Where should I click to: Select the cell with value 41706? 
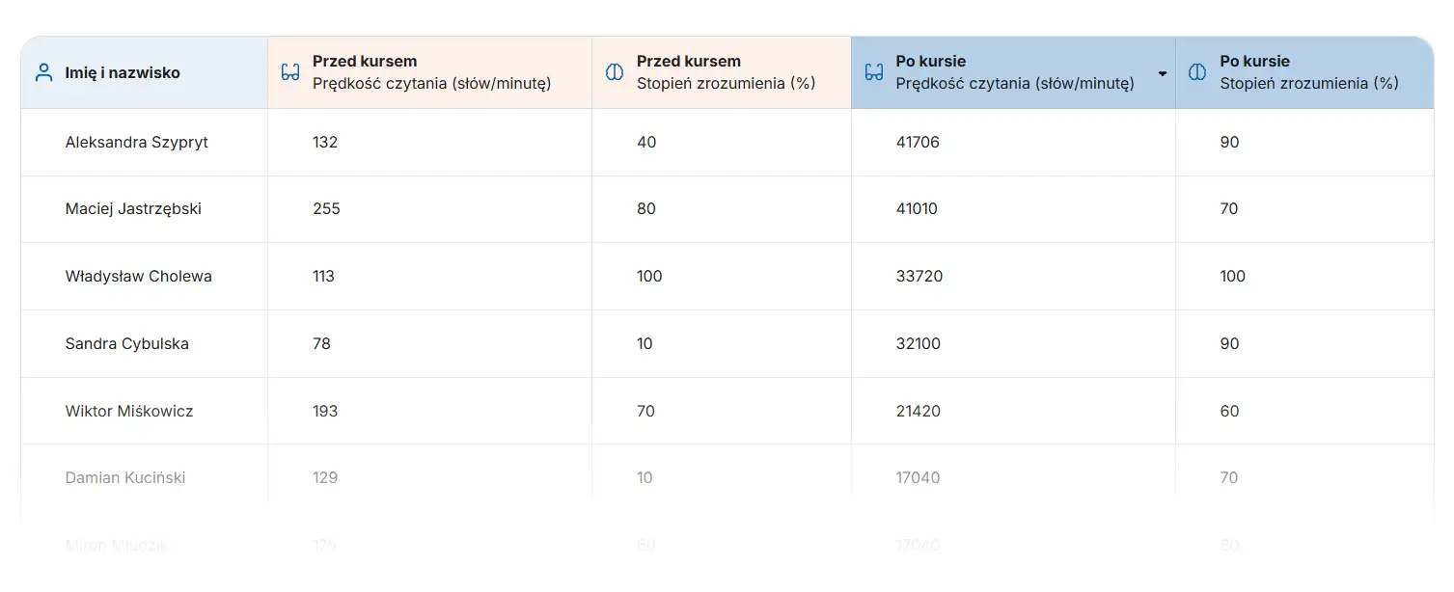918,142
